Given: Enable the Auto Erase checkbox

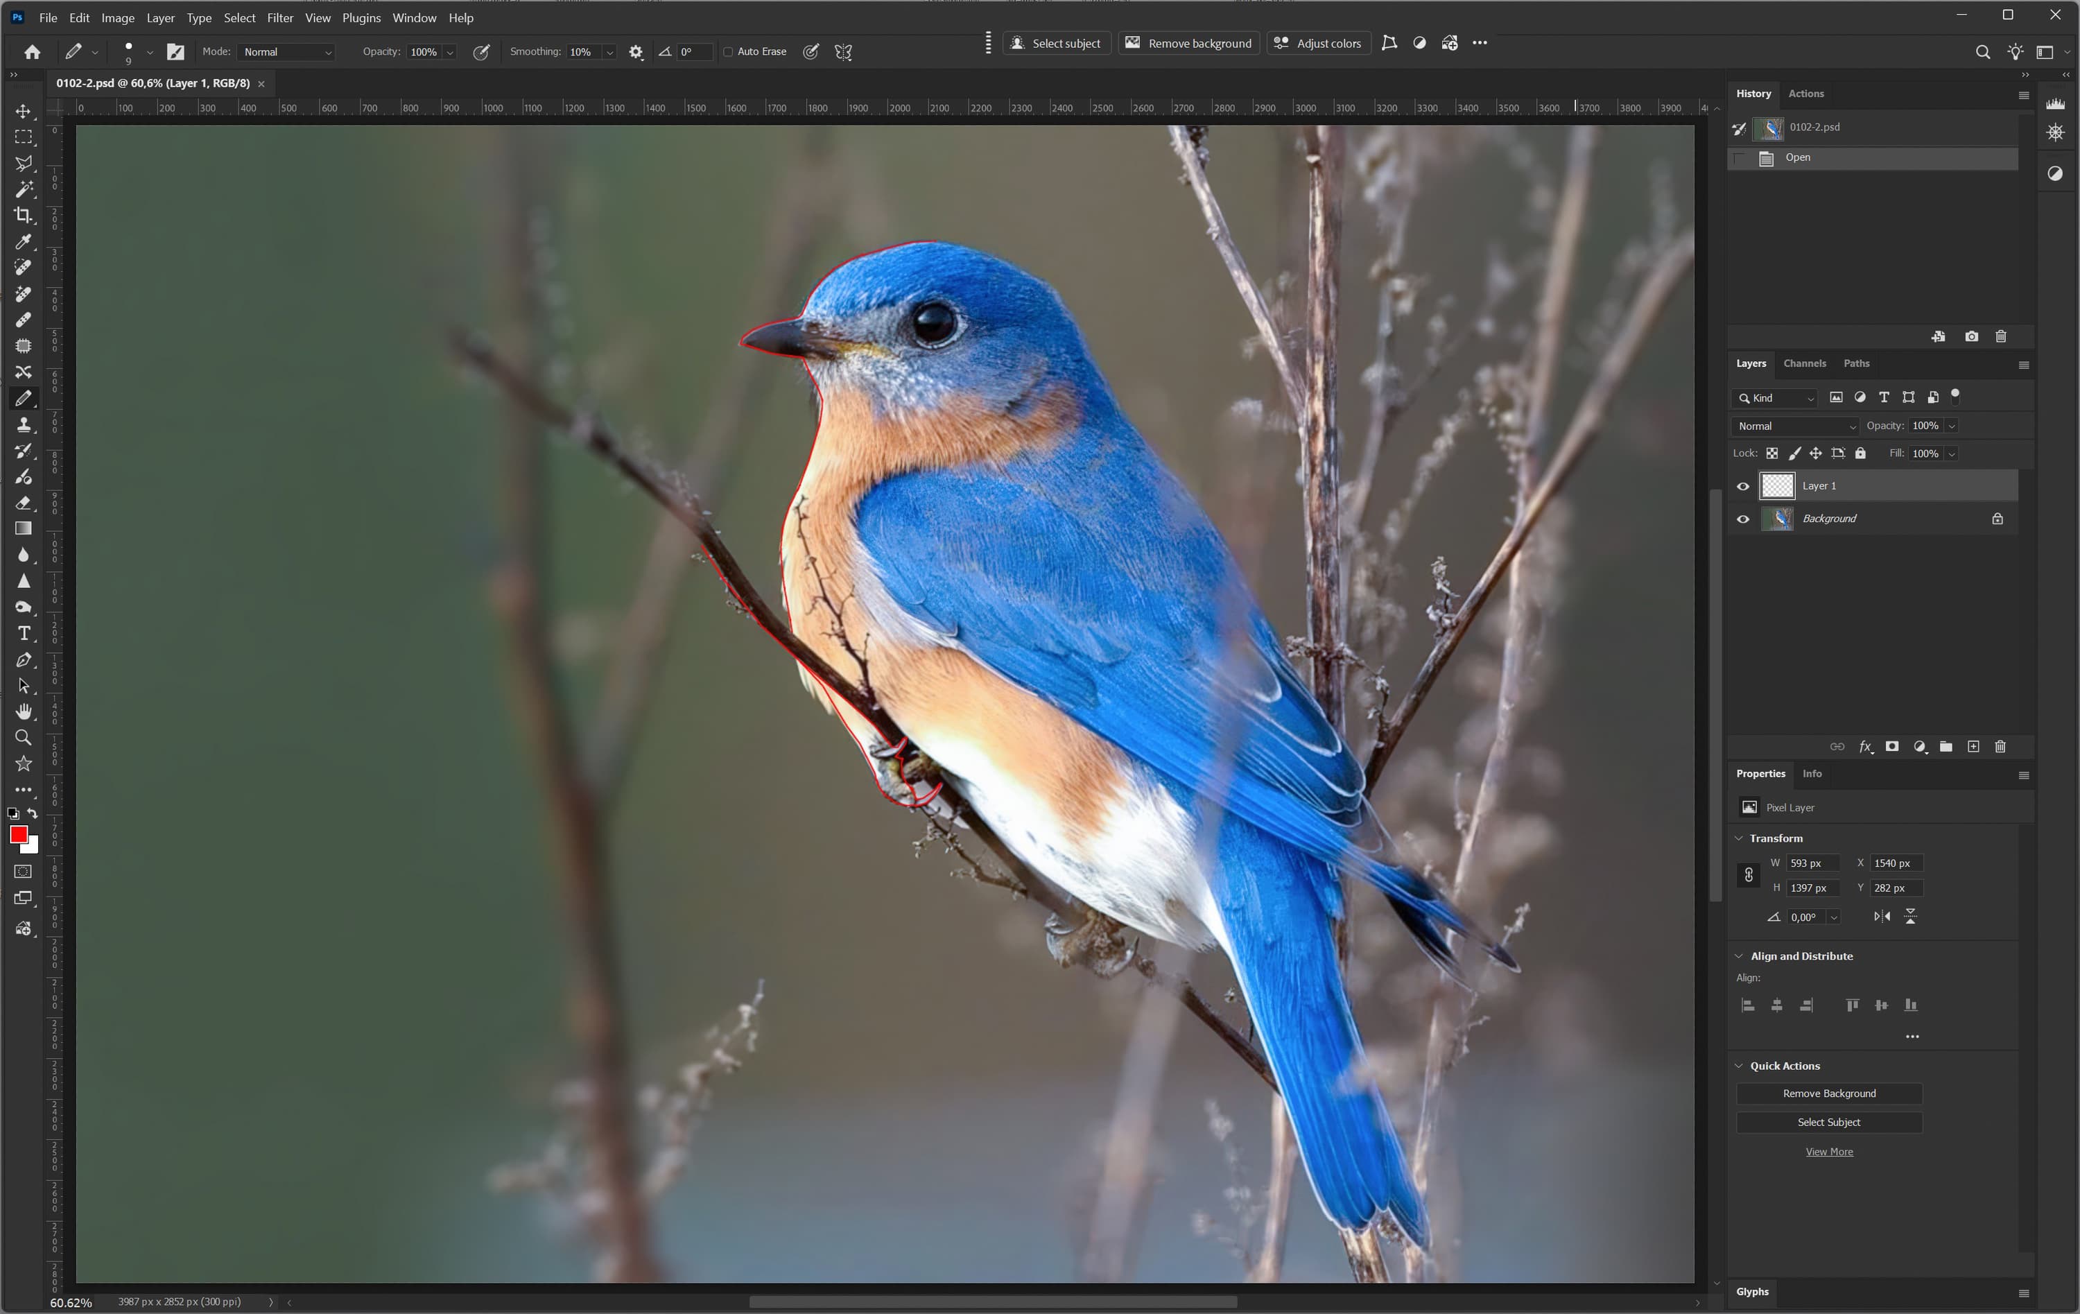Looking at the screenshot, I should pyautogui.click(x=728, y=52).
